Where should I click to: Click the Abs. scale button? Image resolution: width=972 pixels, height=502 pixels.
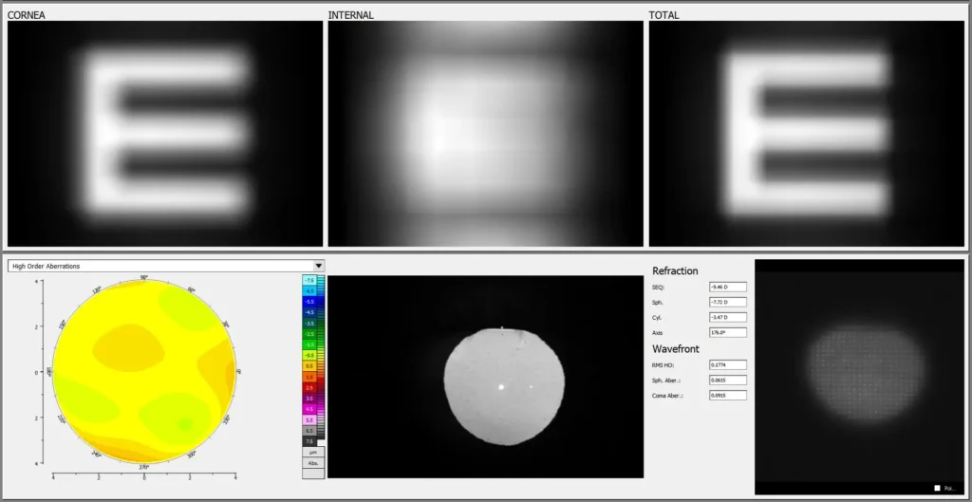click(x=313, y=463)
